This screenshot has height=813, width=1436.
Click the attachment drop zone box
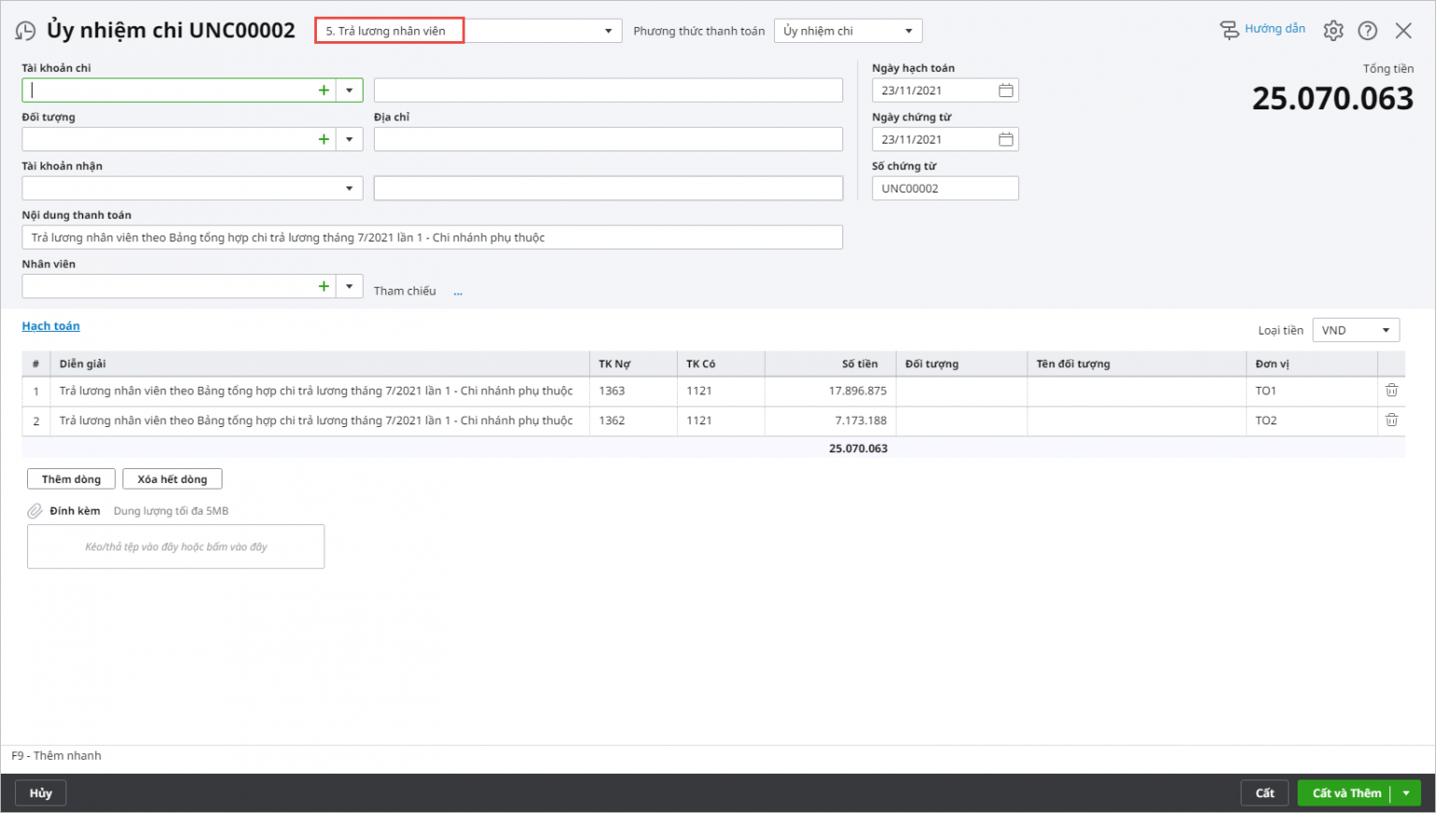[176, 547]
